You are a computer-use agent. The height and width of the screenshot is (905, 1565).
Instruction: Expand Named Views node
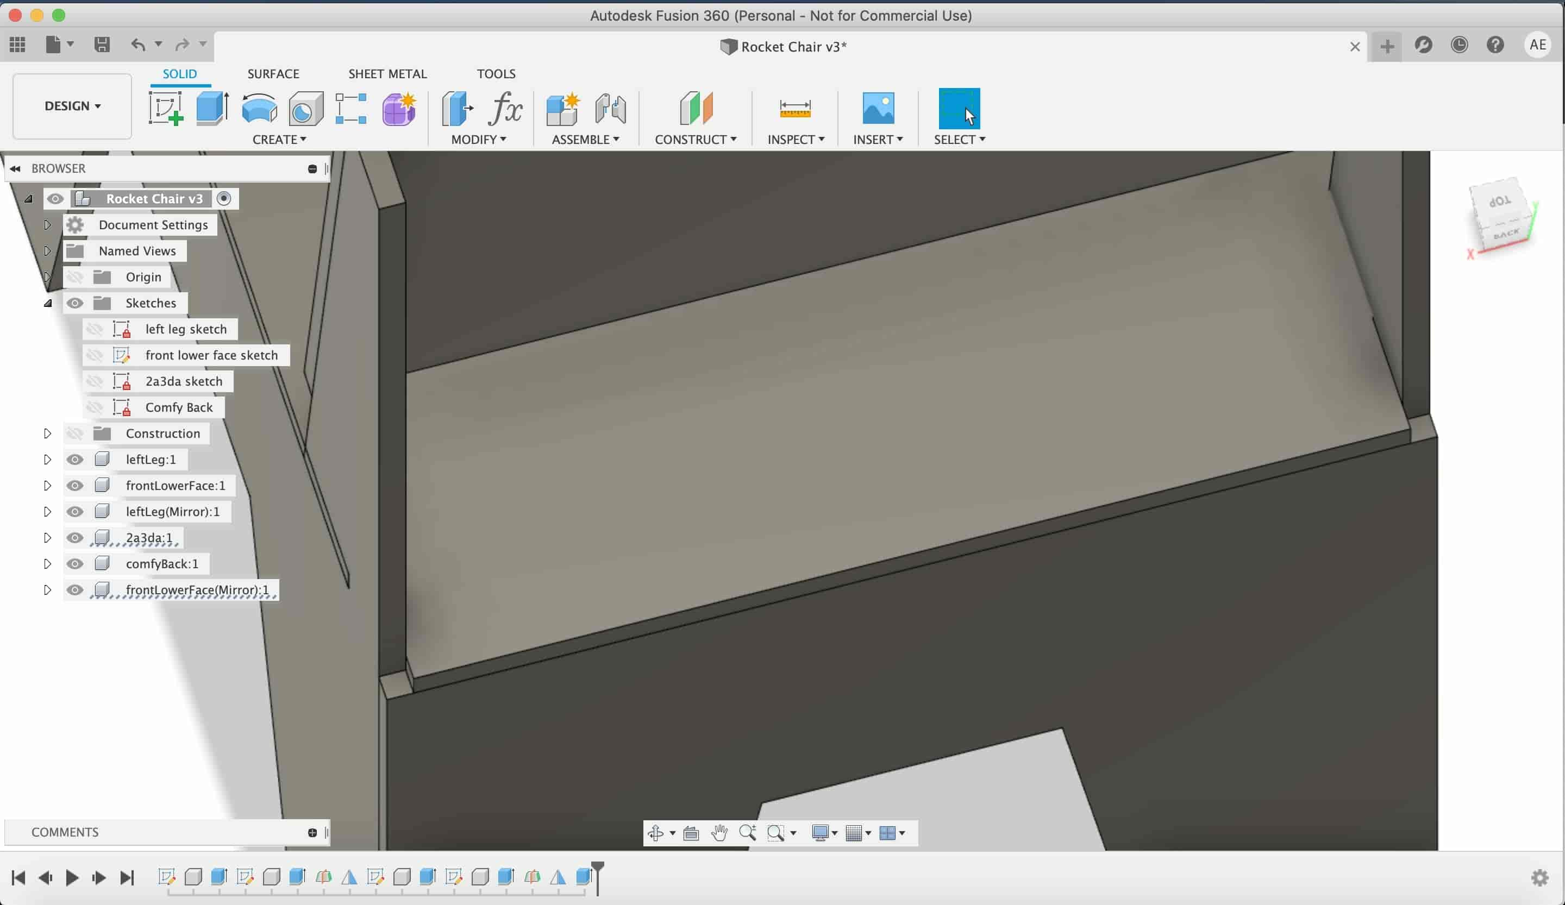[x=47, y=251]
